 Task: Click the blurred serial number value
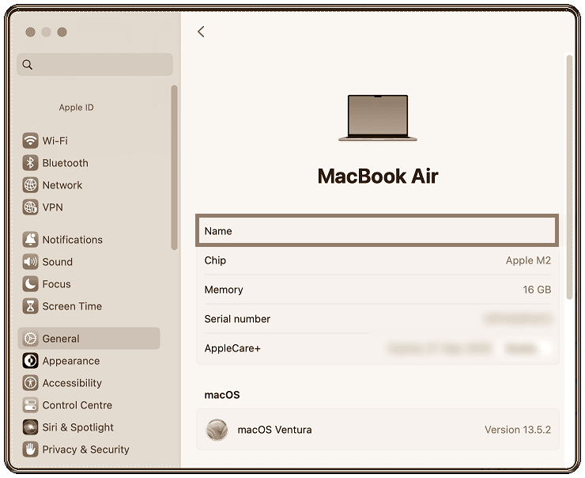point(518,319)
